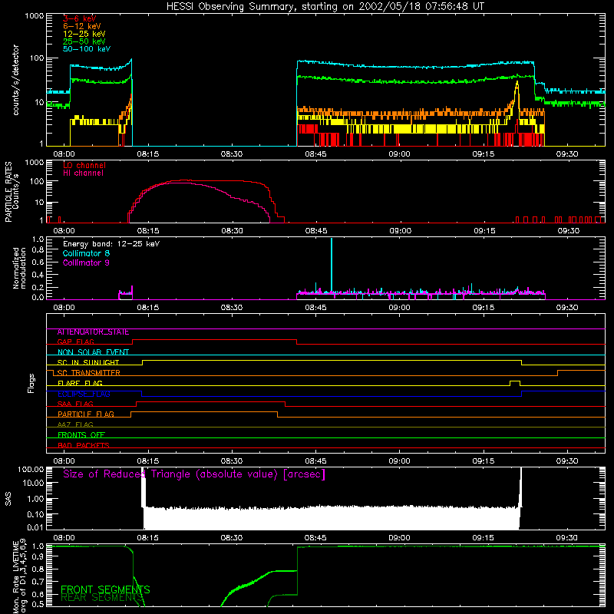The width and height of the screenshot is (614, 614).
Task: Click the HESSI Observing Summary title
Action: point(325,7)
